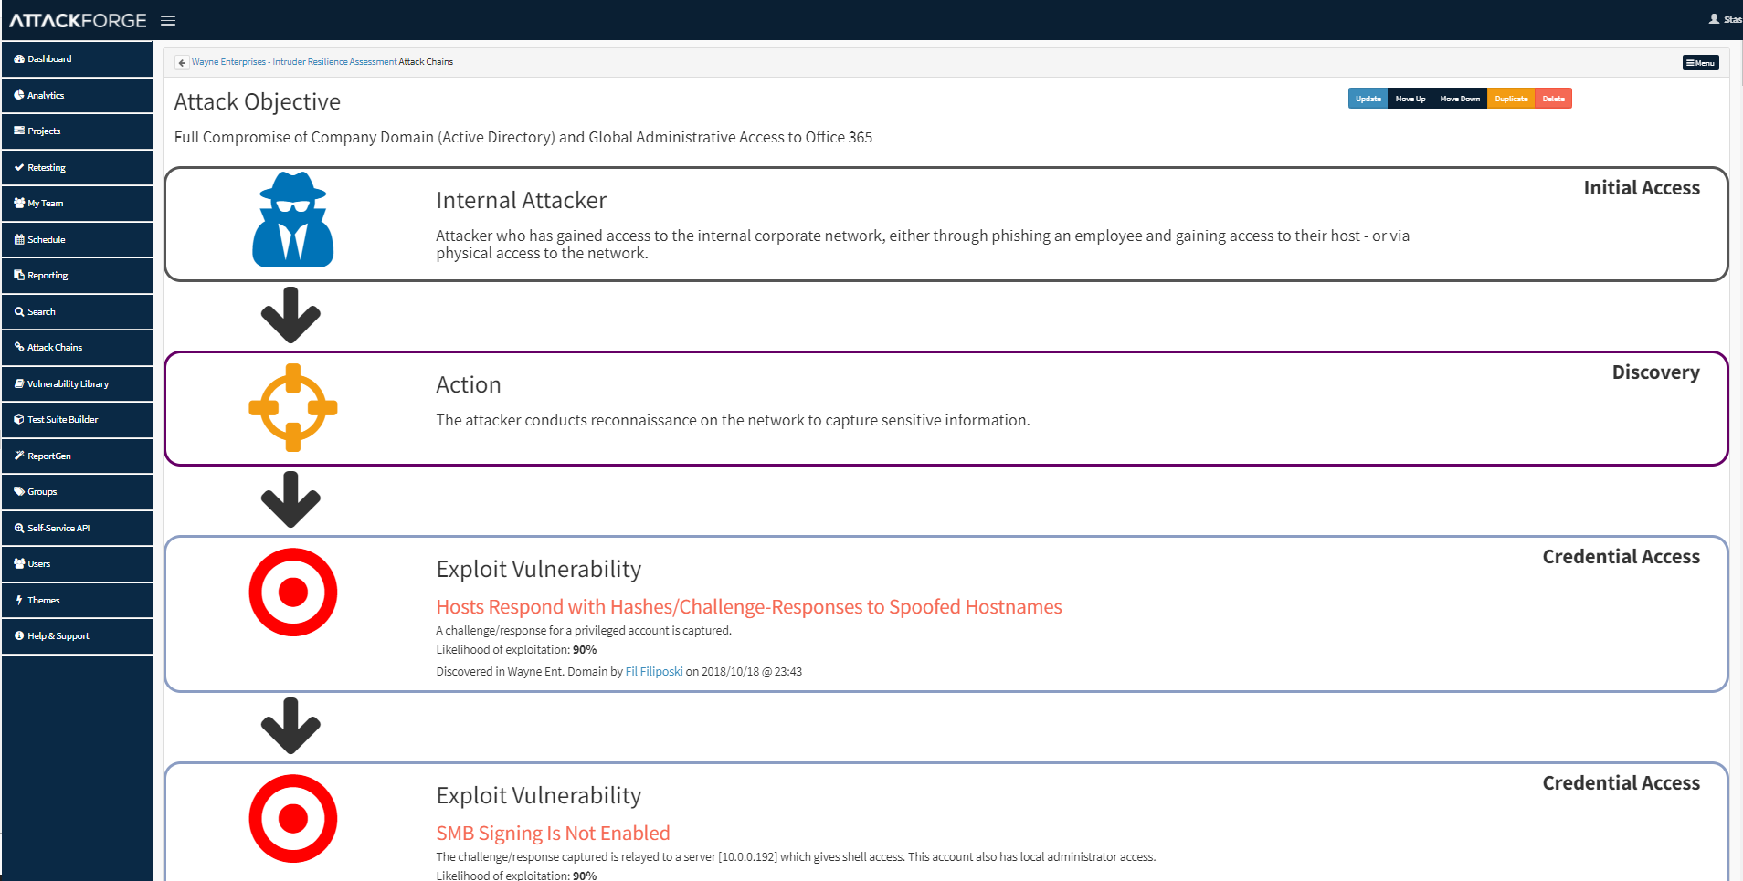This screenshot has width=1743, height=881.
Task: Click the Move Down button
Action: click(x=1460, y=99)
